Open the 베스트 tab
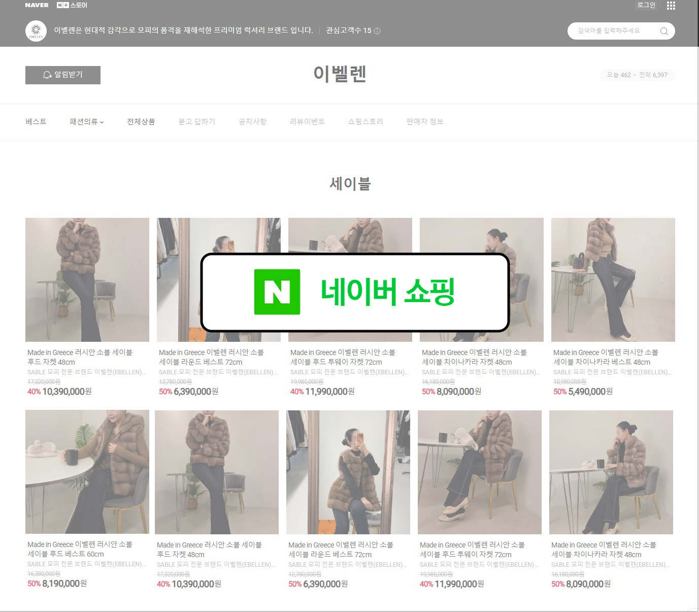Screen dimensions: 699x612 click(x=36, y=121)
